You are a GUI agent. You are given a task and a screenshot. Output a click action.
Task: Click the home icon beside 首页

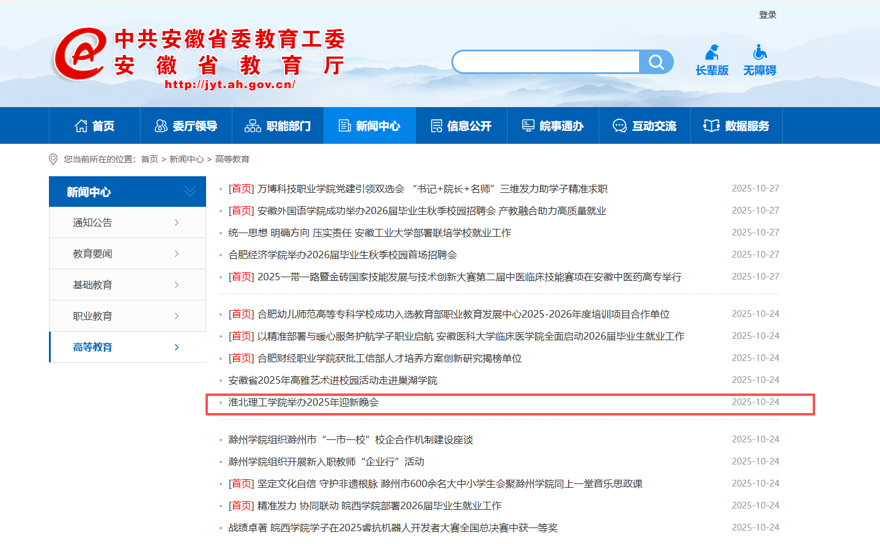pos(81,126)
